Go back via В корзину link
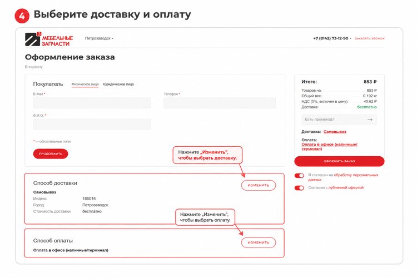417x278 pixels. tap(34, 67)
